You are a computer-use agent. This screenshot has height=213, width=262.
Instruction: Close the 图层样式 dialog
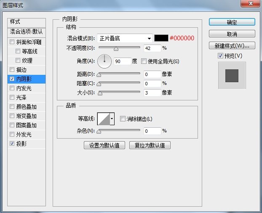point(250,3)
